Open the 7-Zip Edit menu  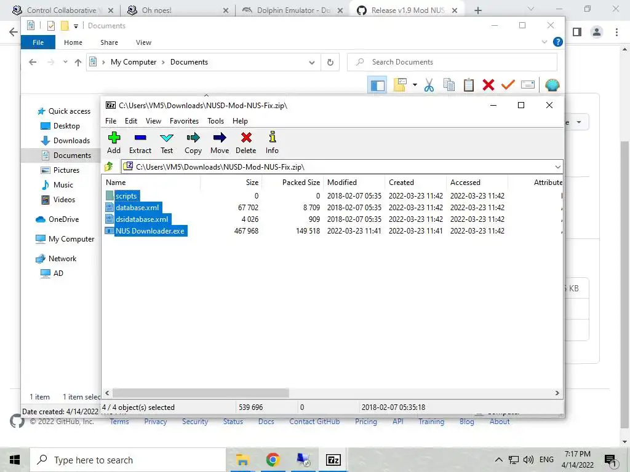(131, 121)
